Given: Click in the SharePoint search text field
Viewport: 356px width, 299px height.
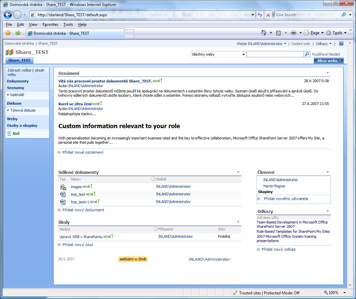Looking at the screenshot, I should 274,54.
